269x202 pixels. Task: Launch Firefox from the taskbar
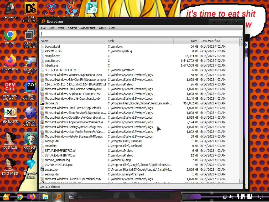pyautogui.click(x=32, y=196)
